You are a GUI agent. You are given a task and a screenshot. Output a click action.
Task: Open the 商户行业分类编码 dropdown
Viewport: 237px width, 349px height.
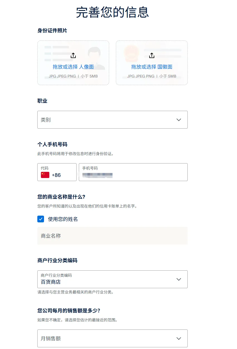click(112, 279)
